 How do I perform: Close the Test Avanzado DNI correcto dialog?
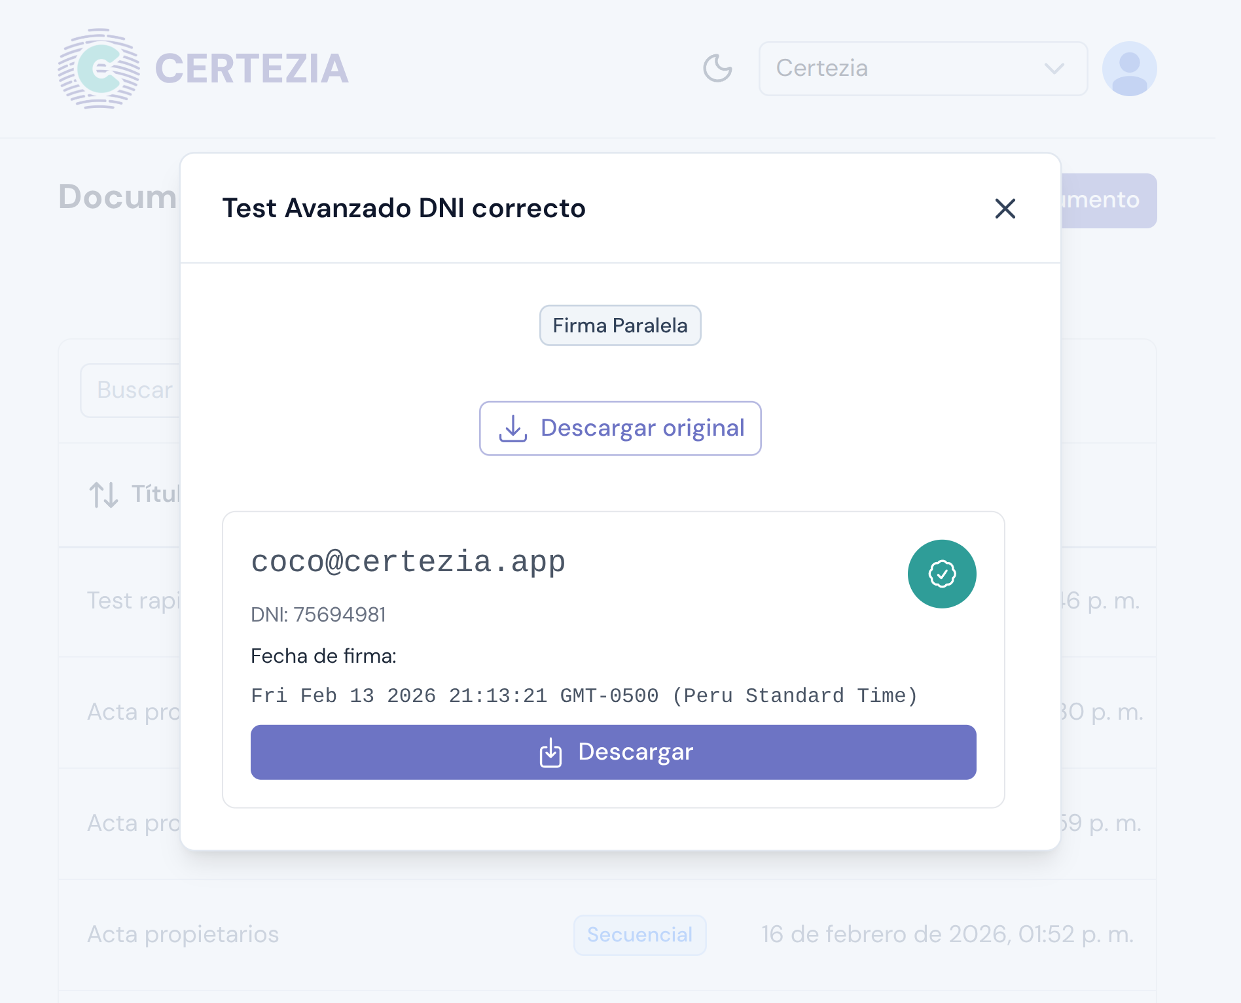(1005, 209)
